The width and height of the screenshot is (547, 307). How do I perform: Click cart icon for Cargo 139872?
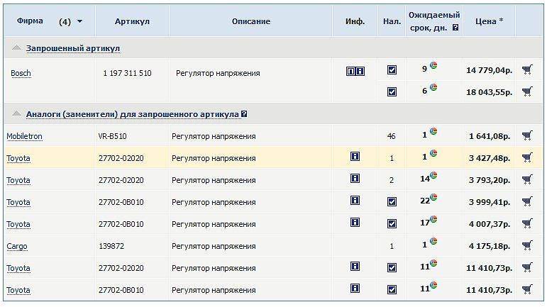526,246
